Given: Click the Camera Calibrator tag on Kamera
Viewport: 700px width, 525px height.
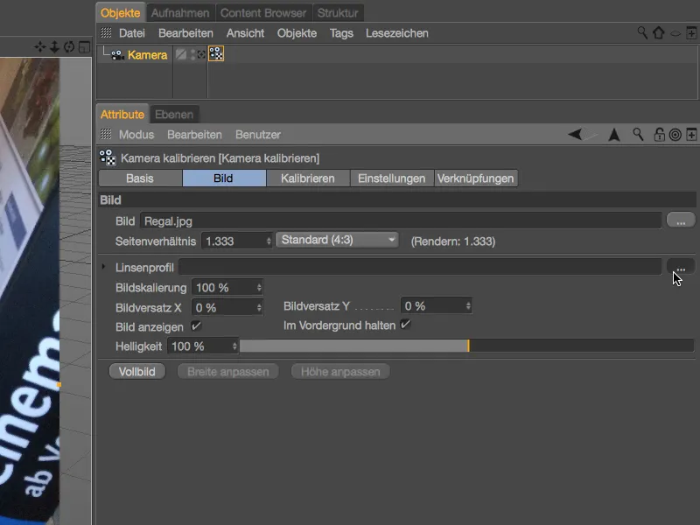Looking at the screenshot, I should (x=216, y=54).
